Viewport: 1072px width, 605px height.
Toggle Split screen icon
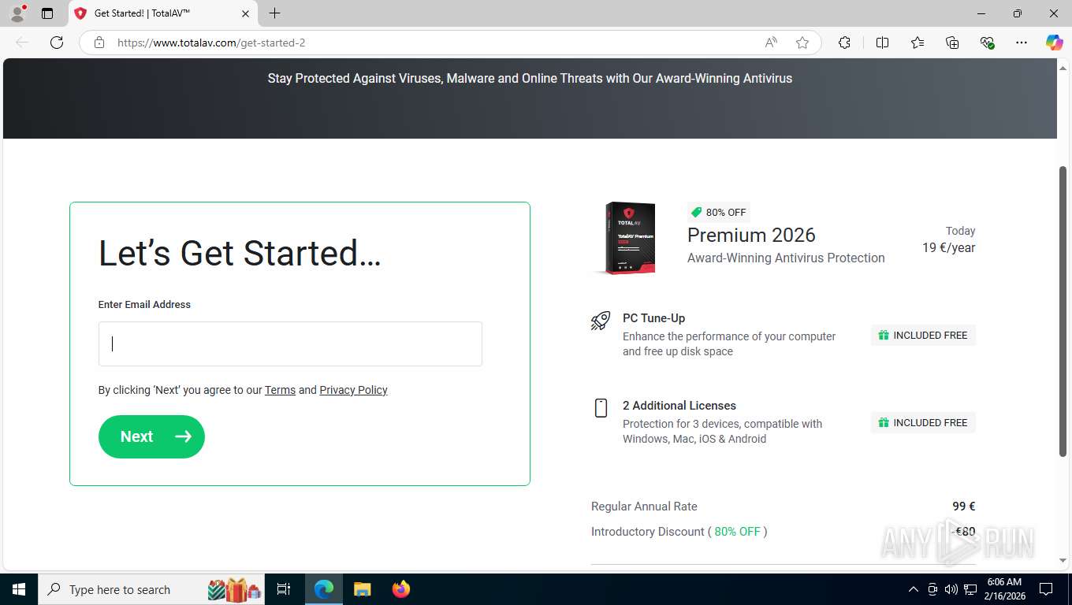coord(882,43)
